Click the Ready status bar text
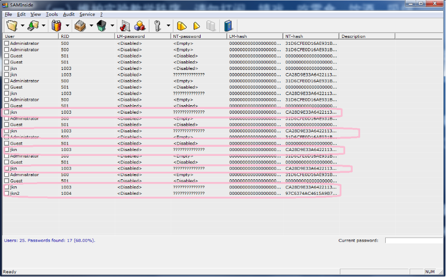Viewport: 446px width, 277px height. tap(10, 272)
